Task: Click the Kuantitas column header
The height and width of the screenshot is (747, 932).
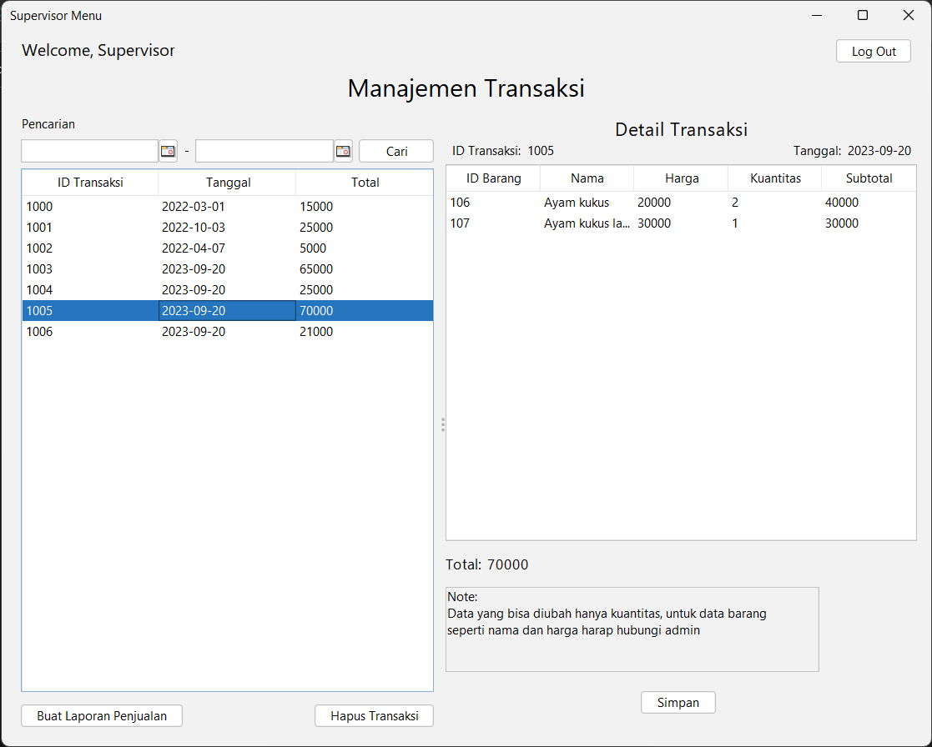Action: pyautogui.click(x=774, y=178)
